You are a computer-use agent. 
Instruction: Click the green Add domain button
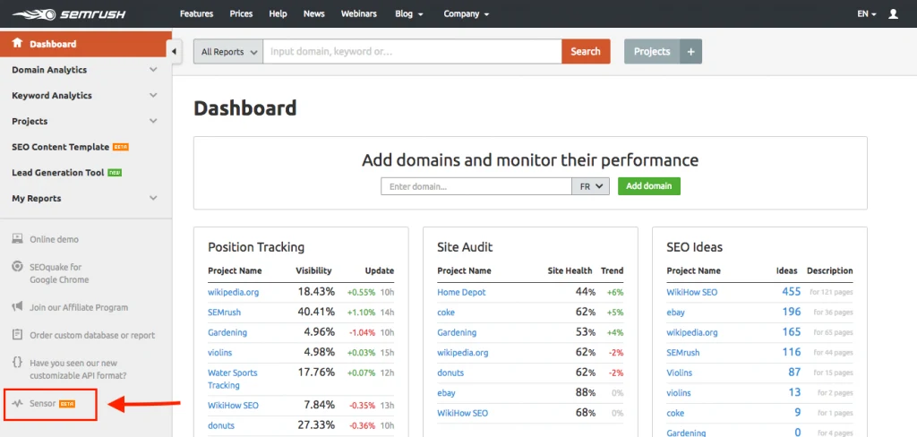649,186
